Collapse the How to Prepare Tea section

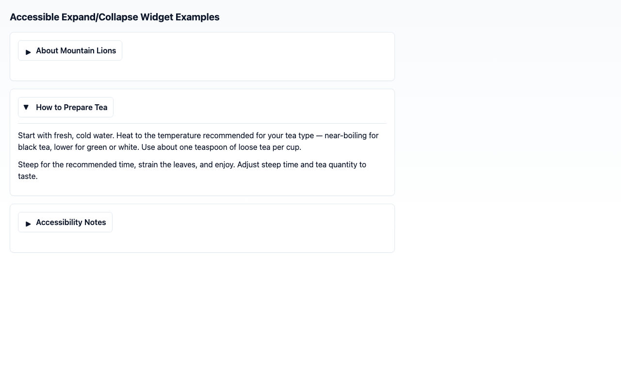coord(65,107)
